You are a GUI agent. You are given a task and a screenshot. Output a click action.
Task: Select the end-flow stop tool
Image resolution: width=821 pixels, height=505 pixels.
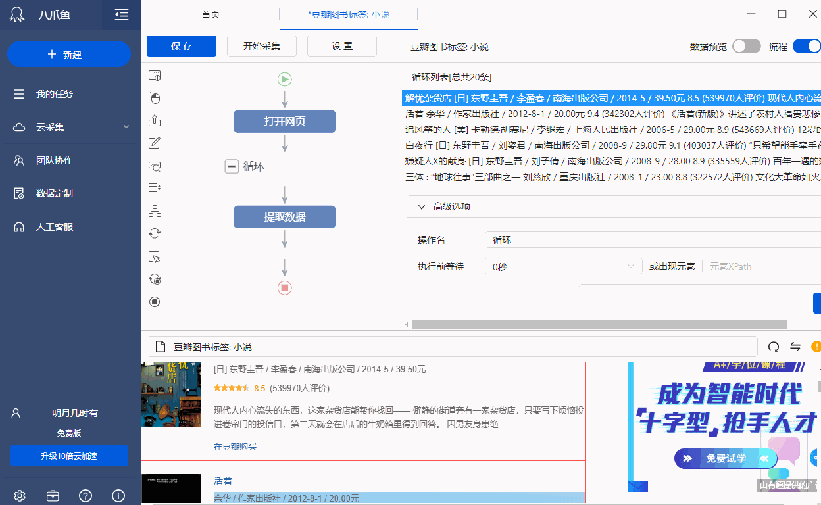pyautogui.click(x=155, y=302)
